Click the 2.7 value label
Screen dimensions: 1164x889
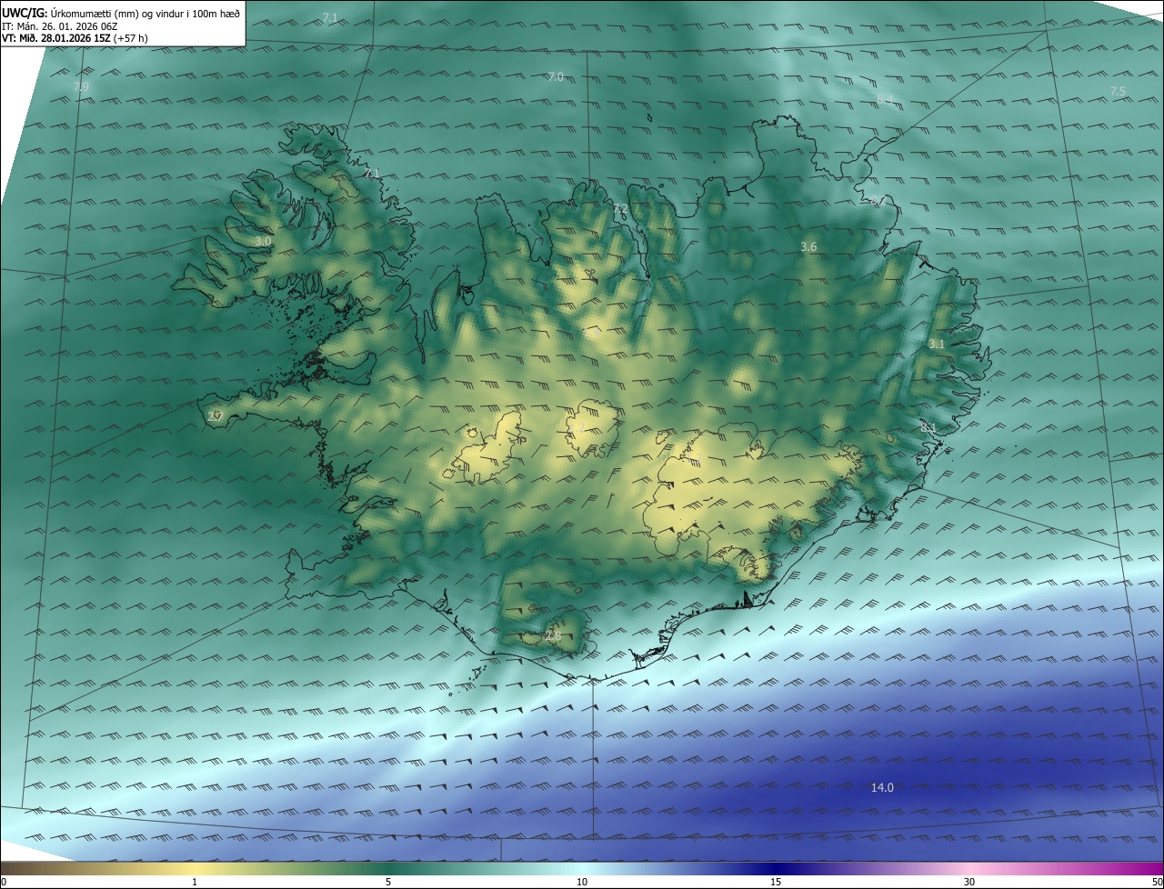[216, 416]
